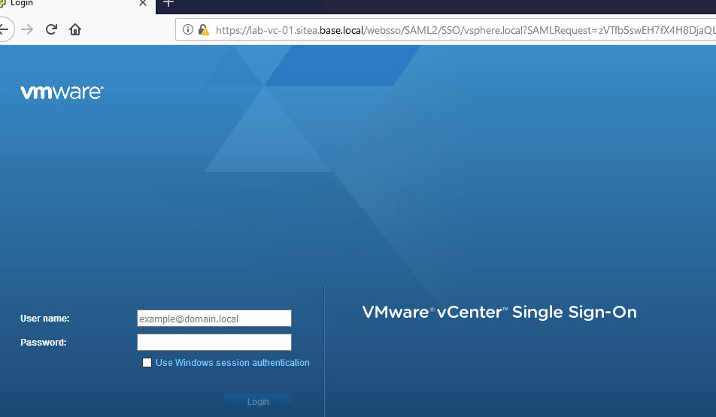
Task: Show site information via the info icon
Action: point(188,30)
